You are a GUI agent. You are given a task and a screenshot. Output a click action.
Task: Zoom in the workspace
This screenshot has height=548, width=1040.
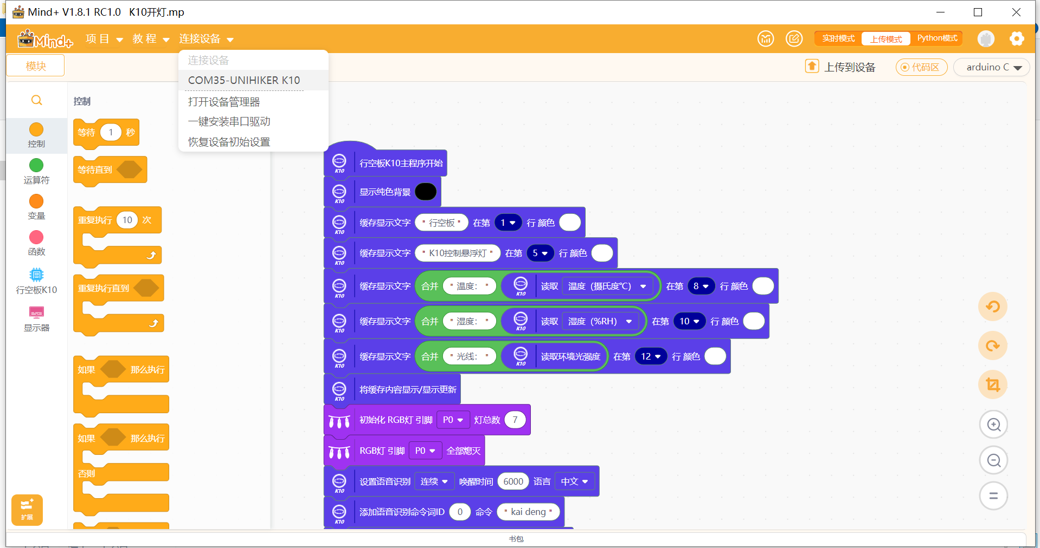click(993, 425)
